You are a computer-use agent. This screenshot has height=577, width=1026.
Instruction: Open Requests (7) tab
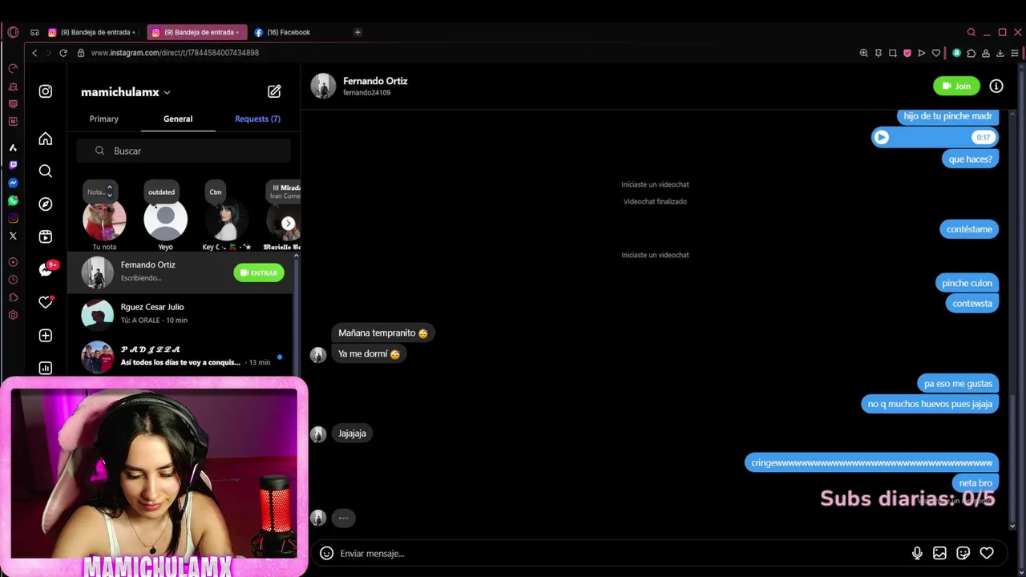point(257,119)
